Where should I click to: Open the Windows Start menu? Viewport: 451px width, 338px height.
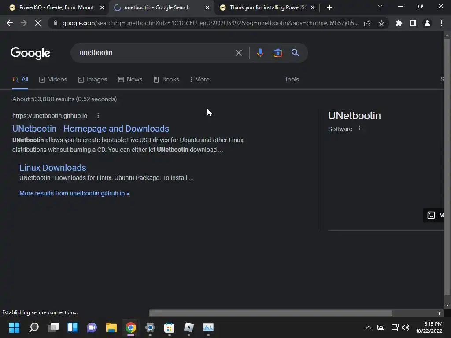click(x=14, y=327)
